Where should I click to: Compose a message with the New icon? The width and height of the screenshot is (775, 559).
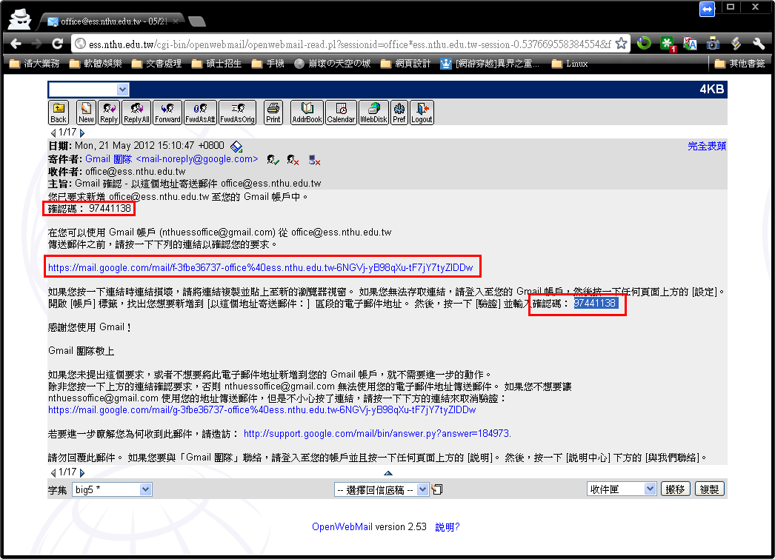tap(86, 113)
